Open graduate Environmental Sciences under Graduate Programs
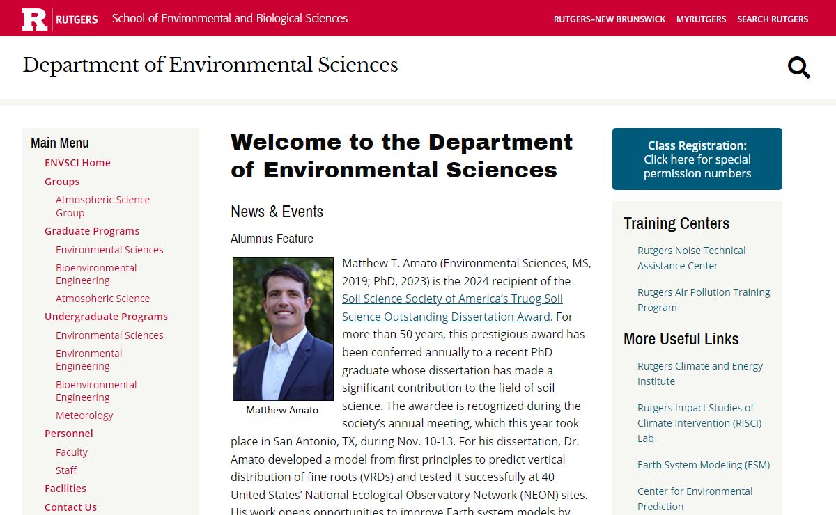Viewport: 836px width, 515px height. tap(109, 250)
